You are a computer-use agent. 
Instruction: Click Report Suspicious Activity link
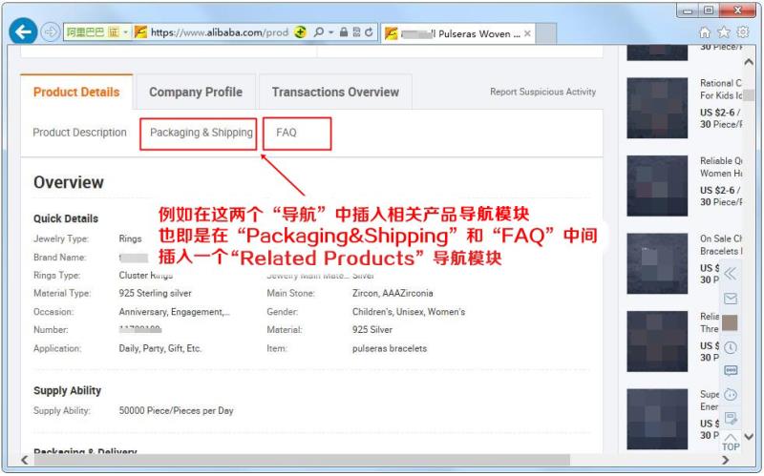[542, 92]
